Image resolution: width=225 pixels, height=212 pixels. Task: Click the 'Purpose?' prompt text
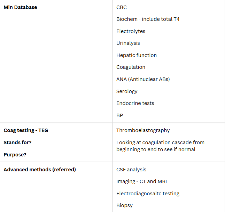click(x=15, y=154)
